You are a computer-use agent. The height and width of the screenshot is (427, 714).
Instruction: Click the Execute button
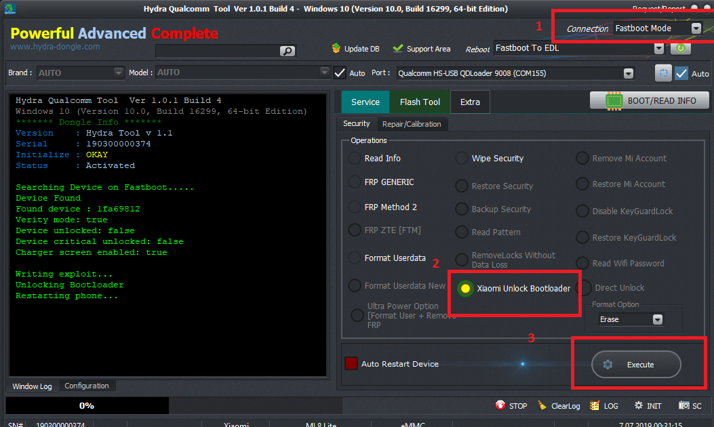click(636, 364)
